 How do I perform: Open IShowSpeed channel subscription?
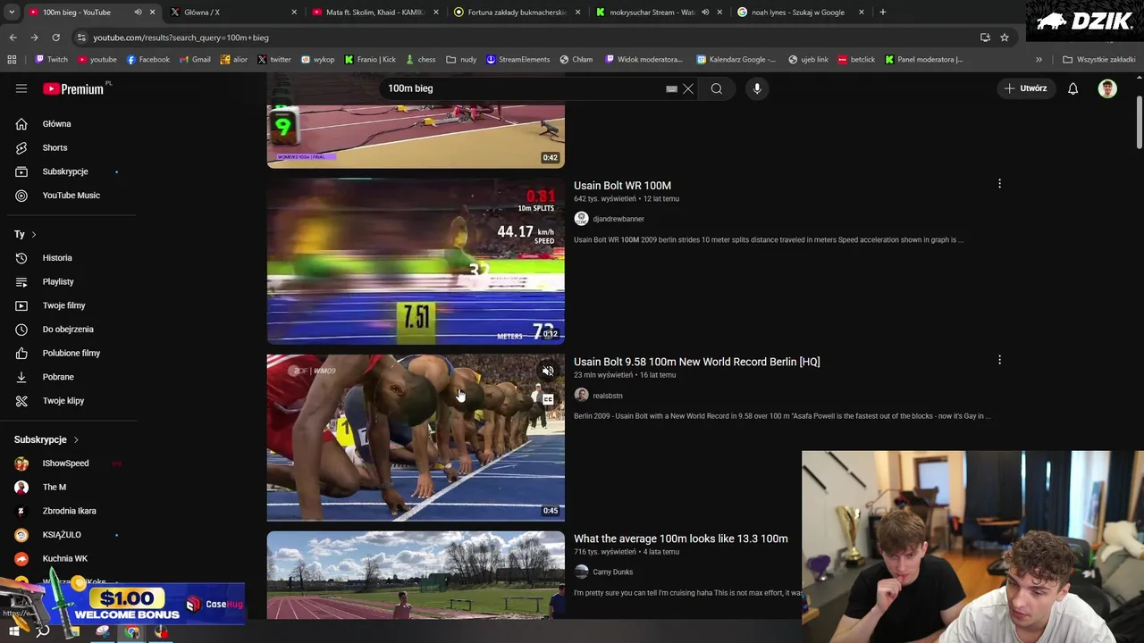pos(65,463)
